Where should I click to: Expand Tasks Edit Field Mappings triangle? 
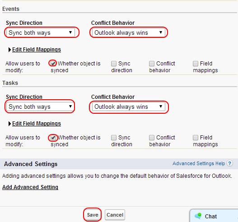[9, 124]
